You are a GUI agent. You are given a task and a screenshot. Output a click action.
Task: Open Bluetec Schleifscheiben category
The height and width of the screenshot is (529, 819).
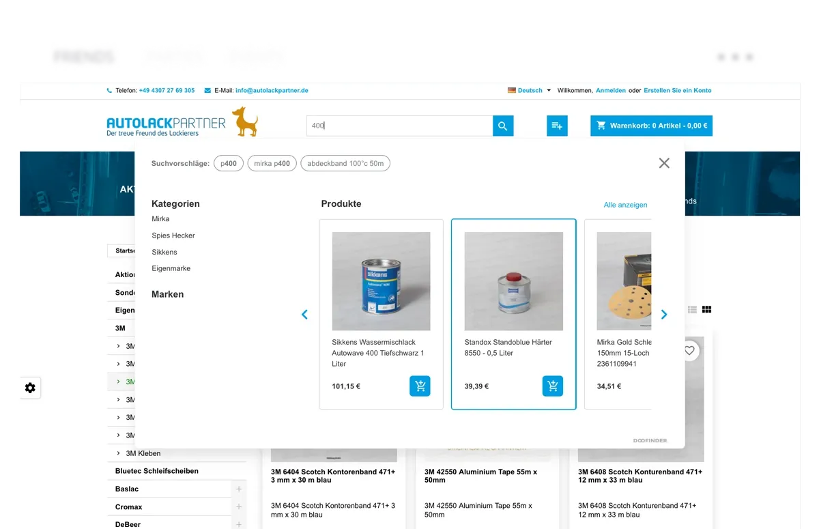click(x=157, y=471)
